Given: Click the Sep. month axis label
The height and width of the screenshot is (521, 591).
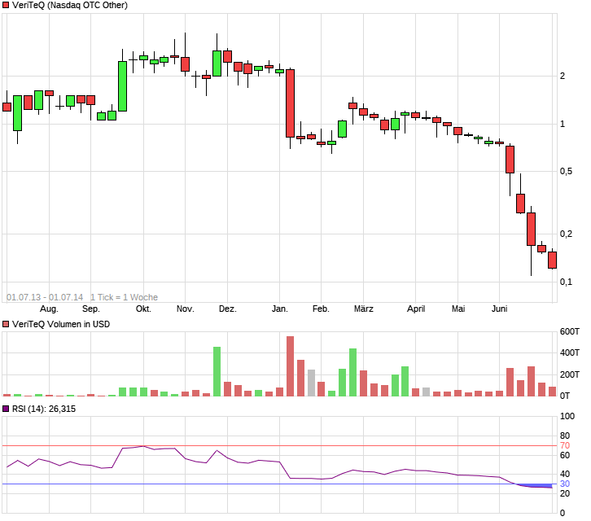Looking at the screenshot, I should pos(91,309).
